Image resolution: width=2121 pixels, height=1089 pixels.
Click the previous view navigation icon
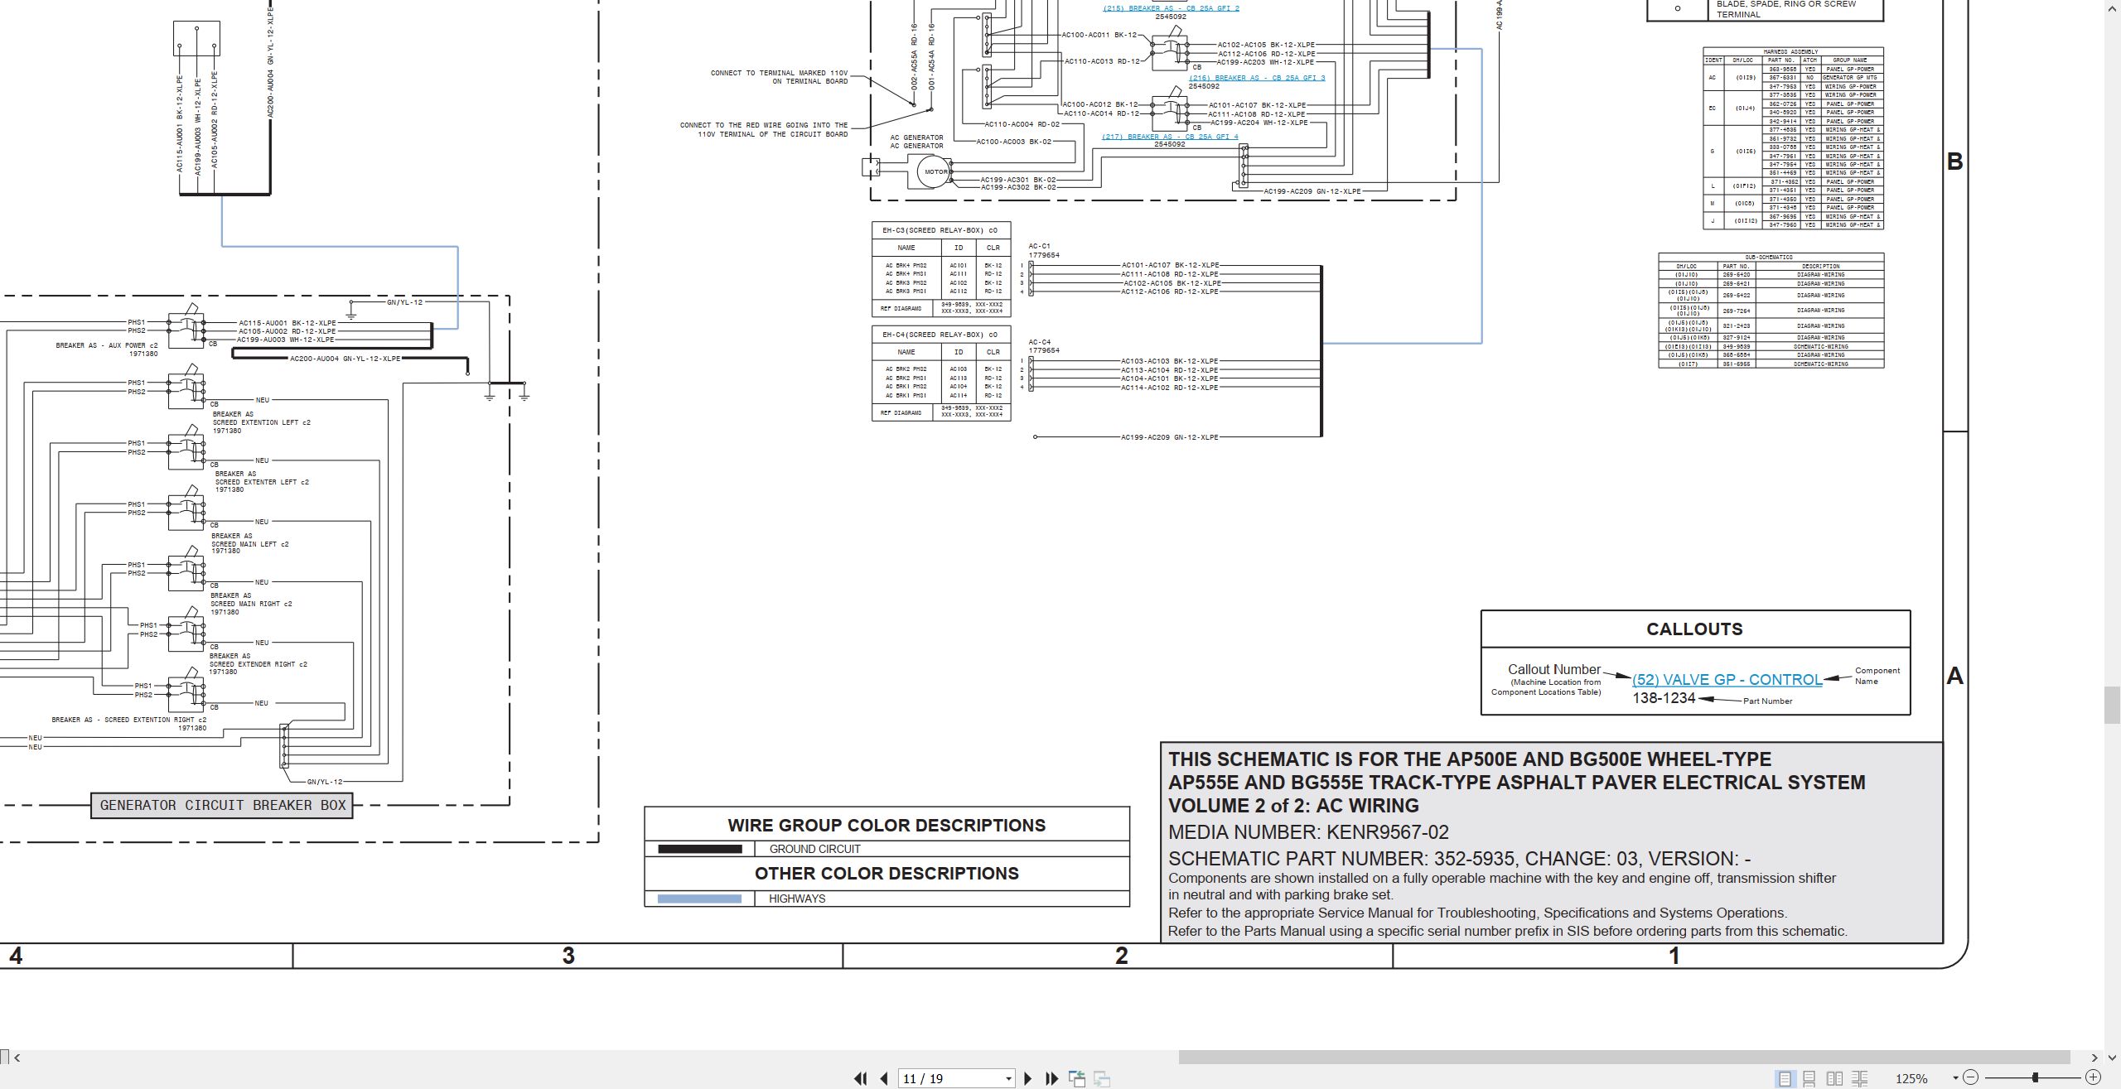pyautogui.click(x=1077, y=1078)
